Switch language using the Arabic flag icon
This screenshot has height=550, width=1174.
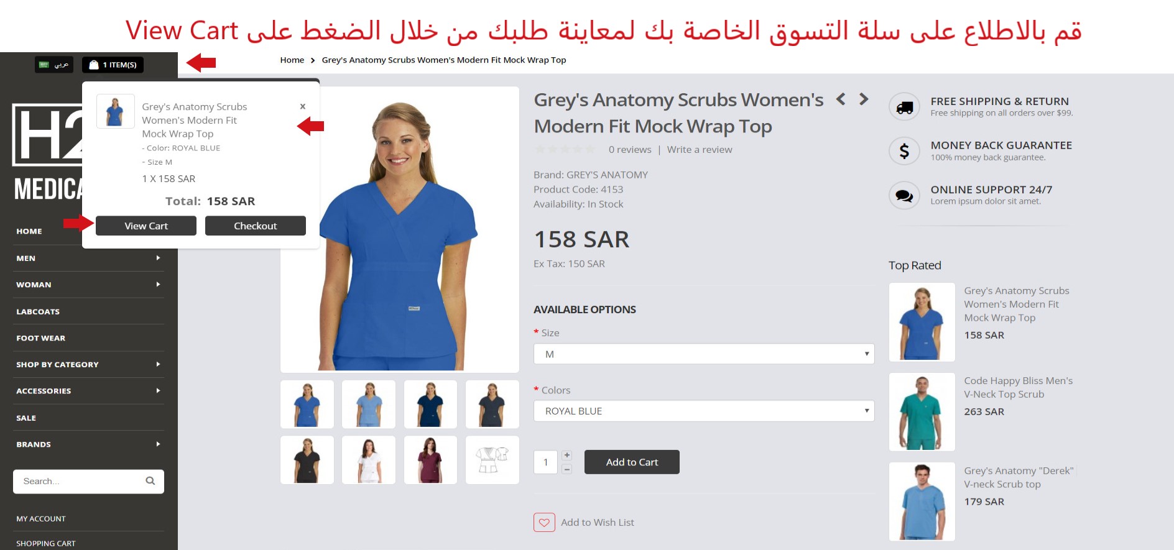tap(44, 65)
